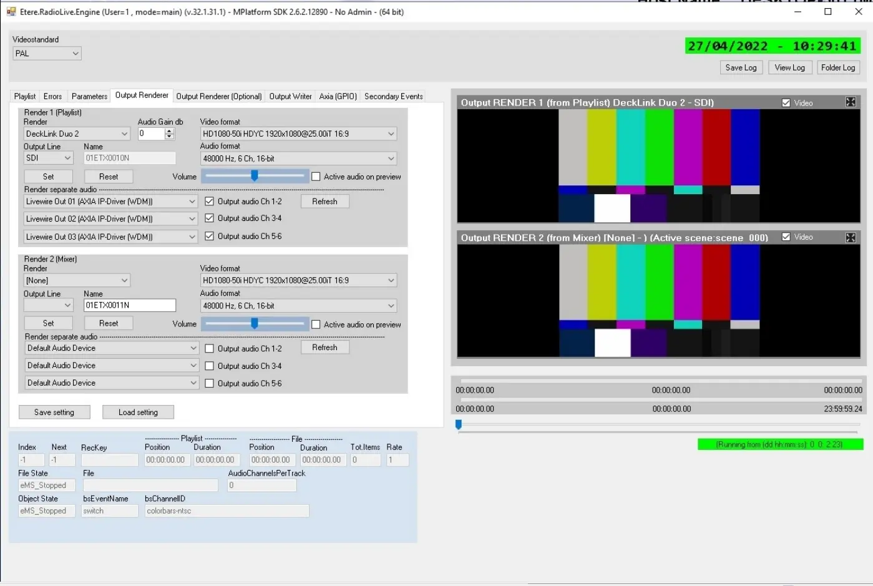Switch to the Playlist tab

pyautogui.click(x=25, y=96)
